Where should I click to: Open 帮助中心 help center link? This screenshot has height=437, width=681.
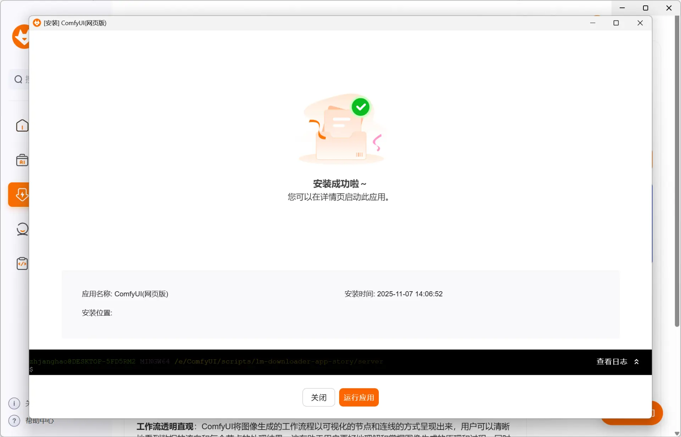pos(40,421)
